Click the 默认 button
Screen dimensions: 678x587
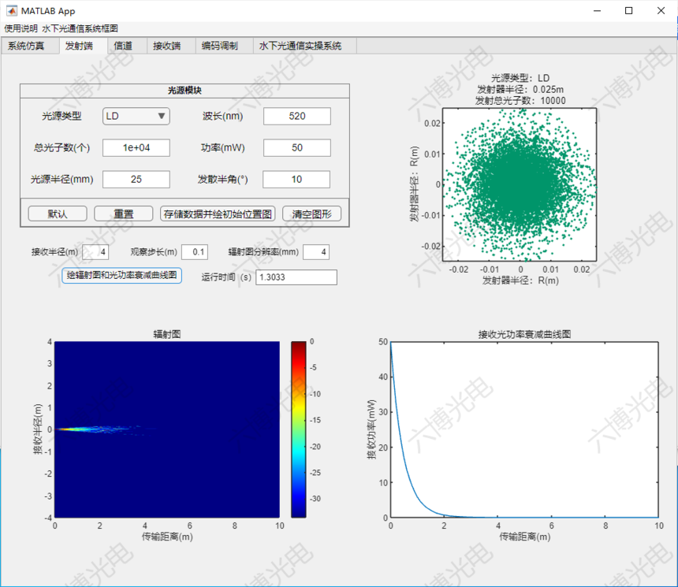pyautogui.click(x=58, y=214)
